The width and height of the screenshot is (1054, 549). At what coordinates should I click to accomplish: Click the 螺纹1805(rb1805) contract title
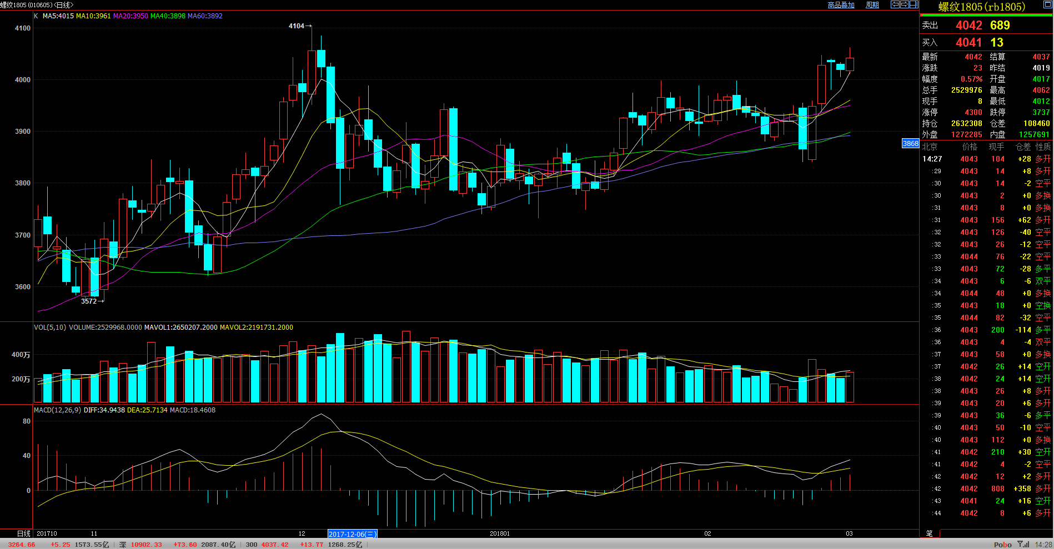(x=982, y=7)
